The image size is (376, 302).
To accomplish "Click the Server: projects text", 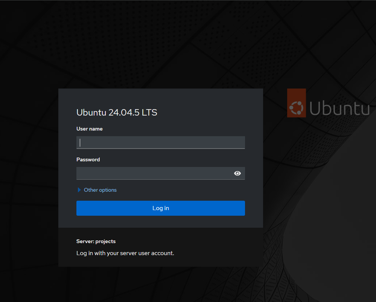I will click(x=96, y=241).
